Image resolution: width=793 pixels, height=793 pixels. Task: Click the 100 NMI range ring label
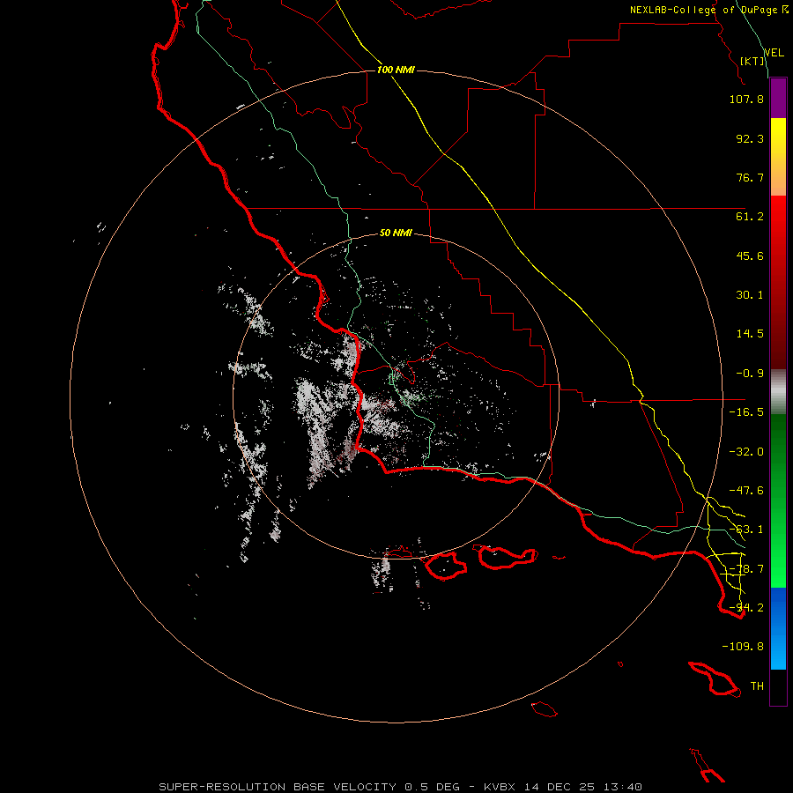point(396,70)
